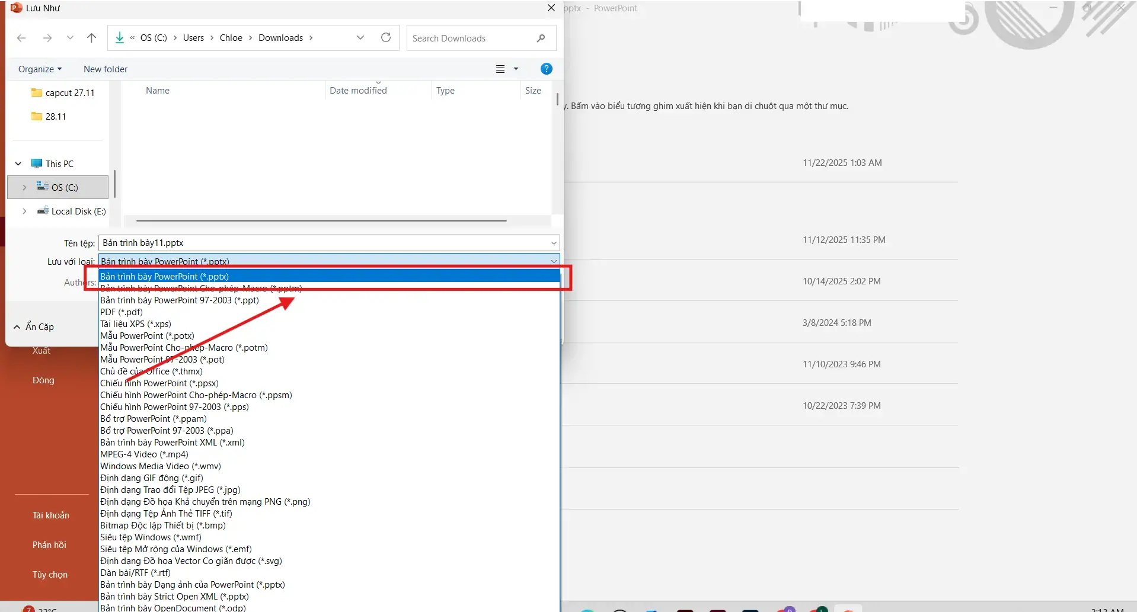
Task: Click the search magnifier icon
Action: click(540, 38)
